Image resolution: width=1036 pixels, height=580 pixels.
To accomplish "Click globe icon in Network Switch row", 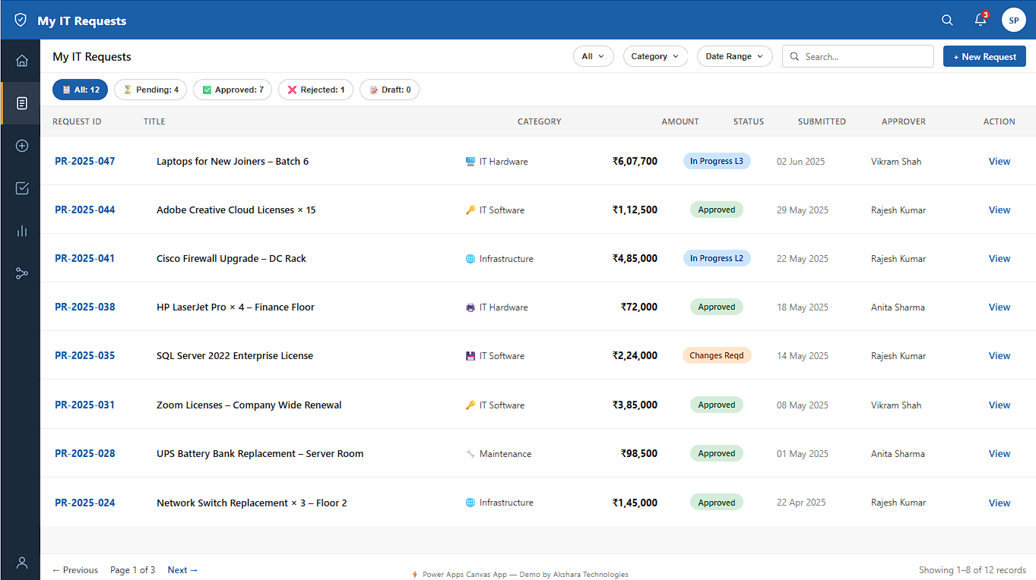I will tap(470, 503).
